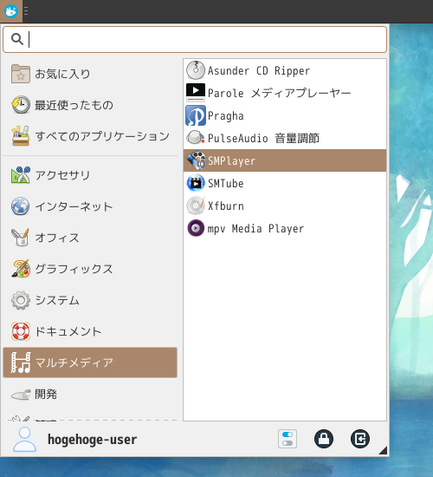Select インターネット category
The width and height of the screenshot is (433, 477).
point(90,206)
